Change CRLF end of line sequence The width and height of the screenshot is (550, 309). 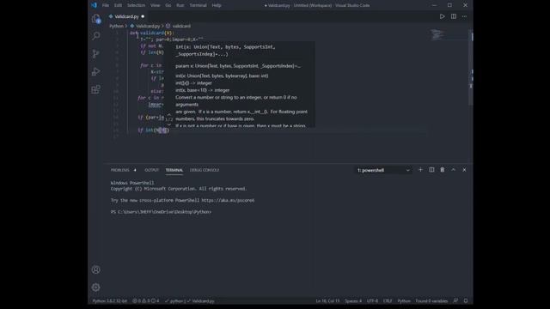(x=388, y=301)
